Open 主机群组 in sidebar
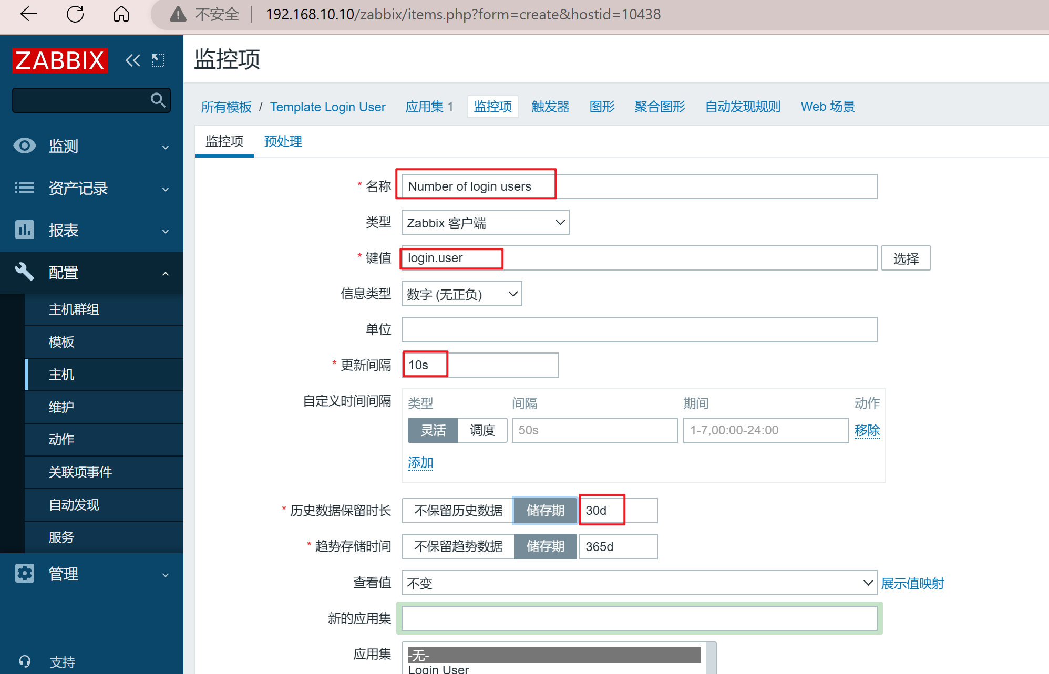 pyautogui.click(x=104, y=309)
